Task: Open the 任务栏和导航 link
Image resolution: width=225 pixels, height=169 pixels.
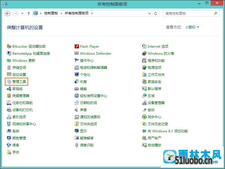Action: click(23, 103)
